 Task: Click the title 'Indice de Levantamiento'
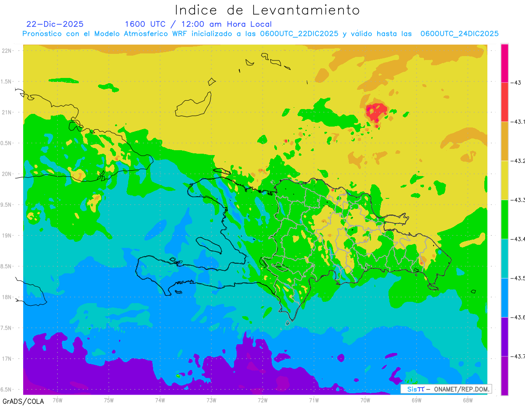tap(267, 10)
